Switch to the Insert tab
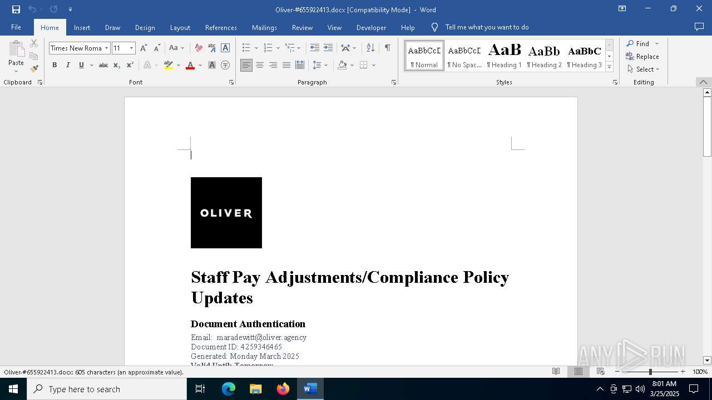 82,27
